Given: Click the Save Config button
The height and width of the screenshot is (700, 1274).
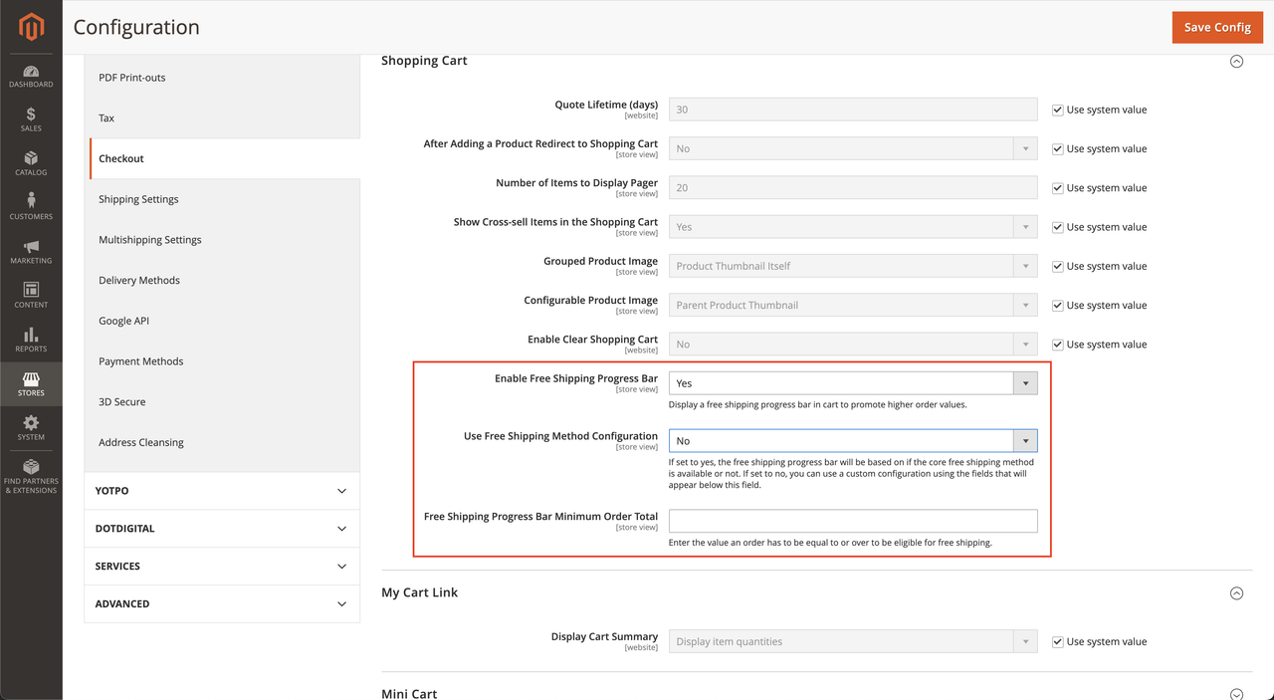Looking at the screenshot, I should 1217,27.
